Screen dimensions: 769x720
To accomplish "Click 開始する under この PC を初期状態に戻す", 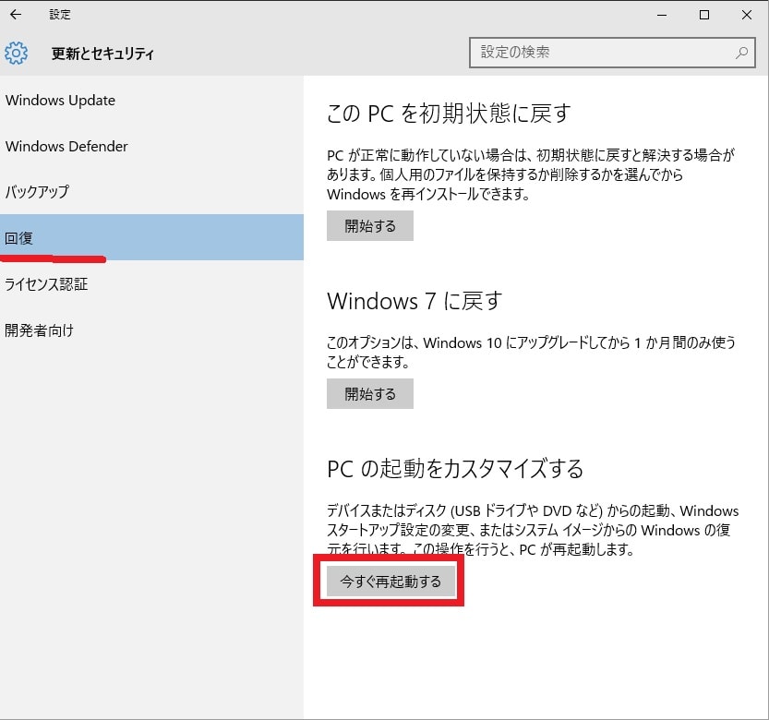I will coord(370,225).
